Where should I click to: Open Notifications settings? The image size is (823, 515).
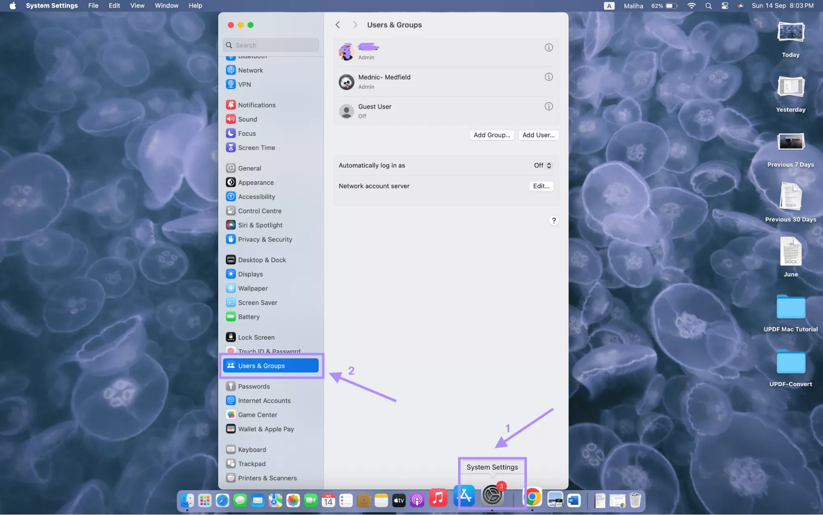click(x=257, y=105)
